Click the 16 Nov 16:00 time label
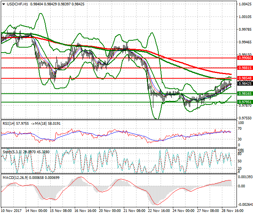The width and height of the screenshot is (253, 215). pos(85,211)
